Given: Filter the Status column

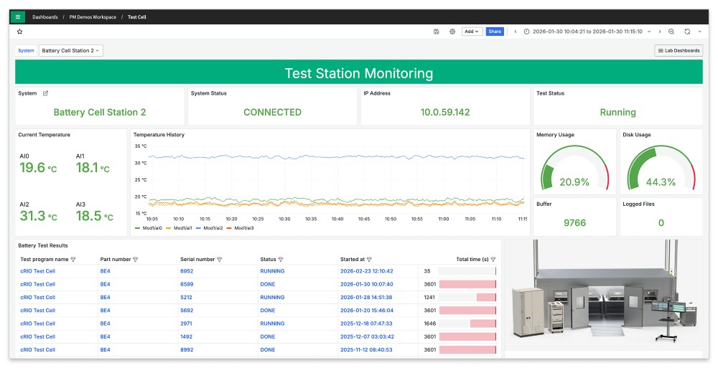Looking at the screenshot, I should pos(281,260).
